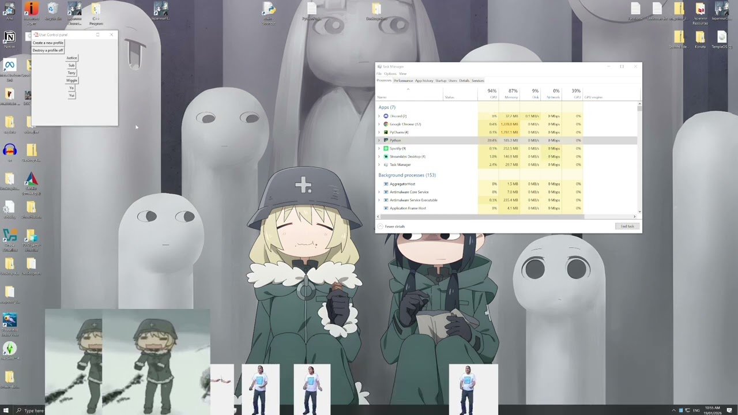Open the Anki desktop shortcut
Screen dimensions: 738x415
(x=9, y=9)
